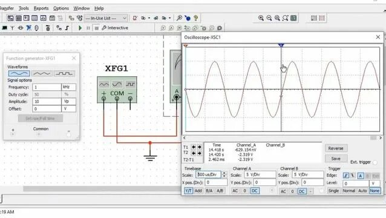Click the help question mark icon

click(195, 18)
